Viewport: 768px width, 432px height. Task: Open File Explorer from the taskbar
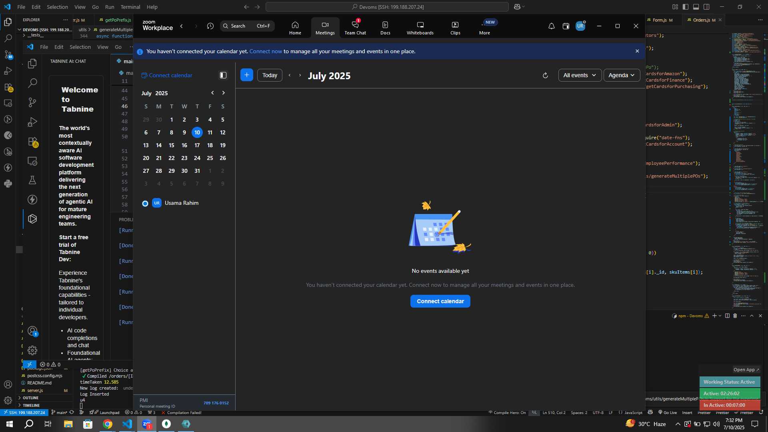click(x=68, y=424)
